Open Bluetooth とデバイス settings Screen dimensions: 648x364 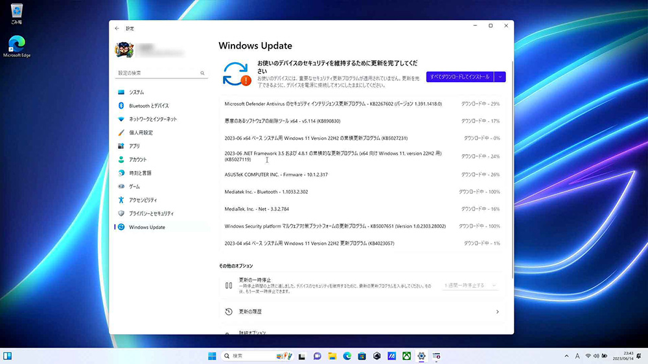[148, 106]
